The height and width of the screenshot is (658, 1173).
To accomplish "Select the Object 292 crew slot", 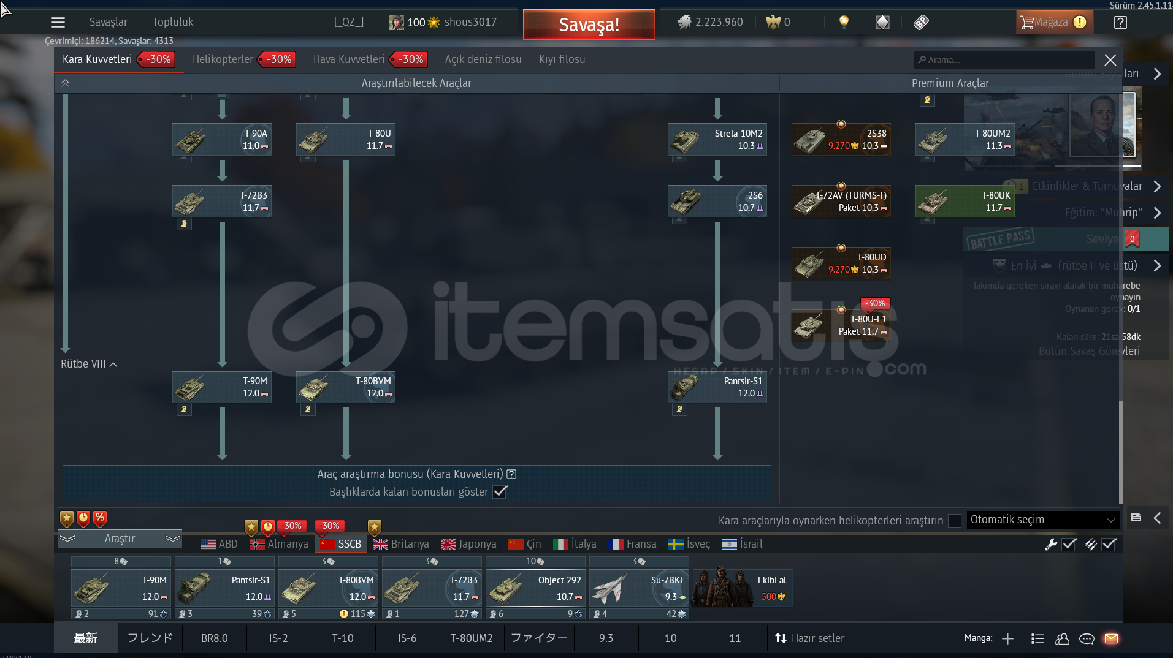I will 535,589.
